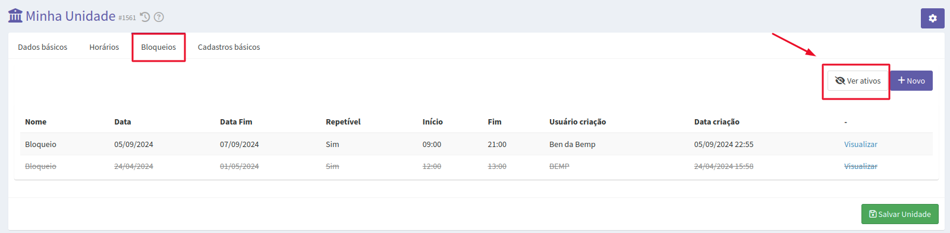
Task: Select the active Bloqueio row name
Action: tap(40, 144)
